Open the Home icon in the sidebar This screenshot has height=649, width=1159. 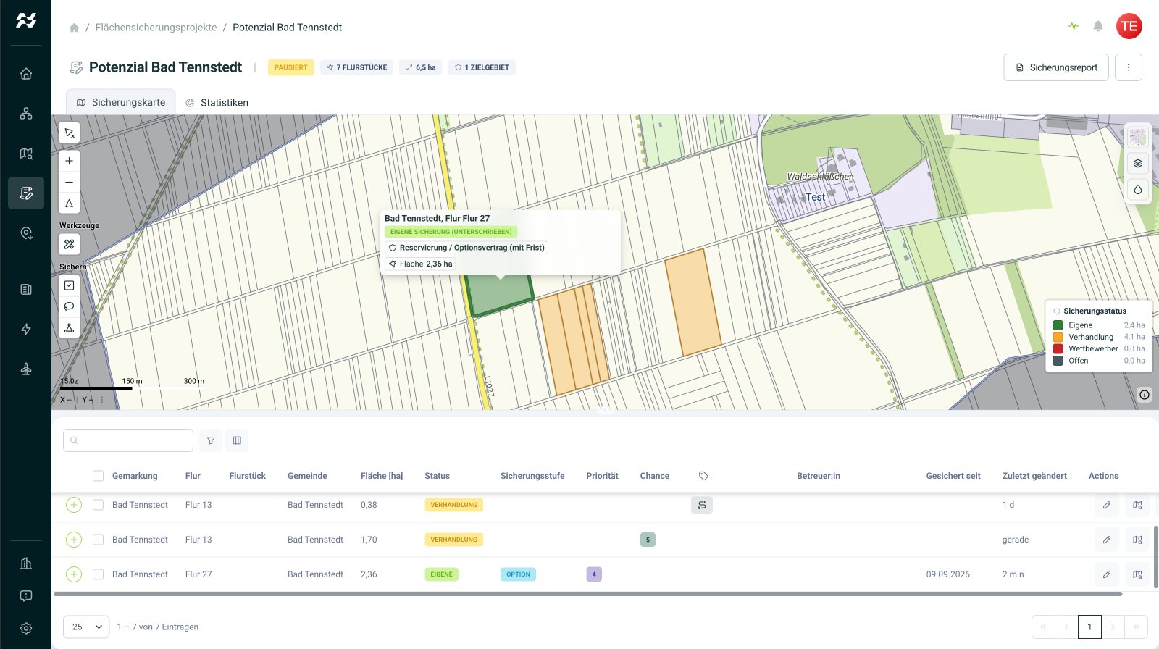[26, 74]
